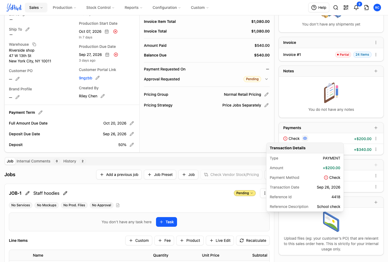The width and height of the screenshot is (388, 262).
Task: Open Invoice panel more options
Action: tap(376, 43)
